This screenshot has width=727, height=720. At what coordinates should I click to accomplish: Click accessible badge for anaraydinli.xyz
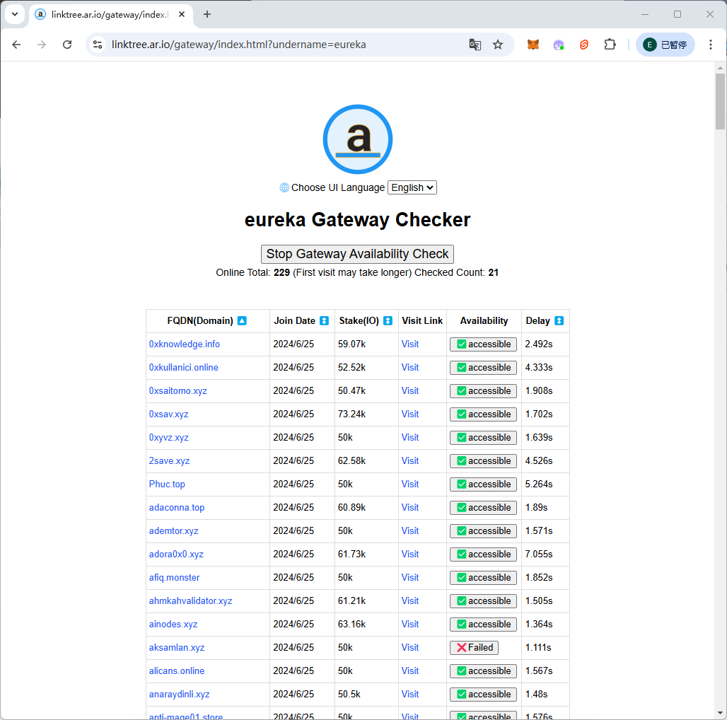click(x=483, y=694)
